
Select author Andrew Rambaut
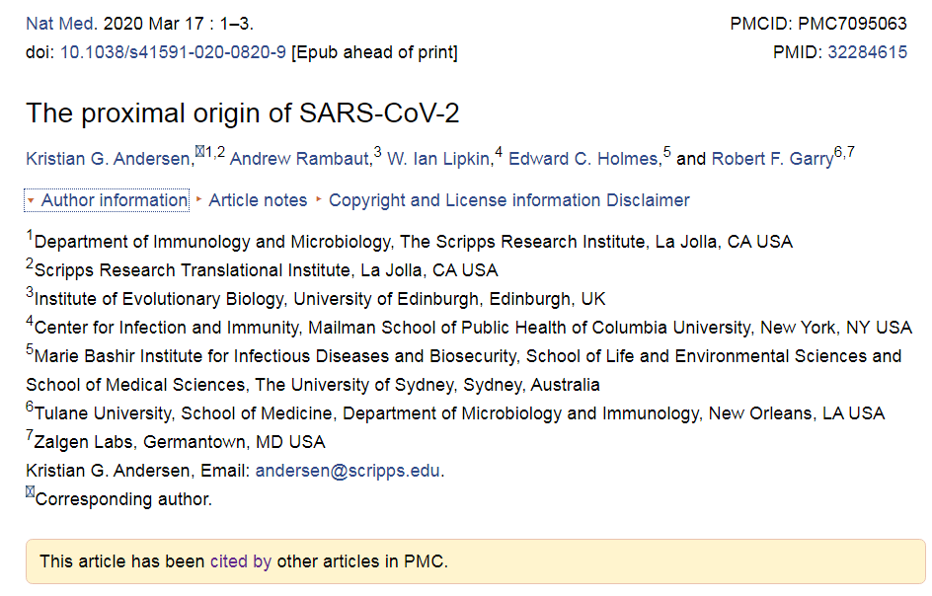click(x=301, y=159)
